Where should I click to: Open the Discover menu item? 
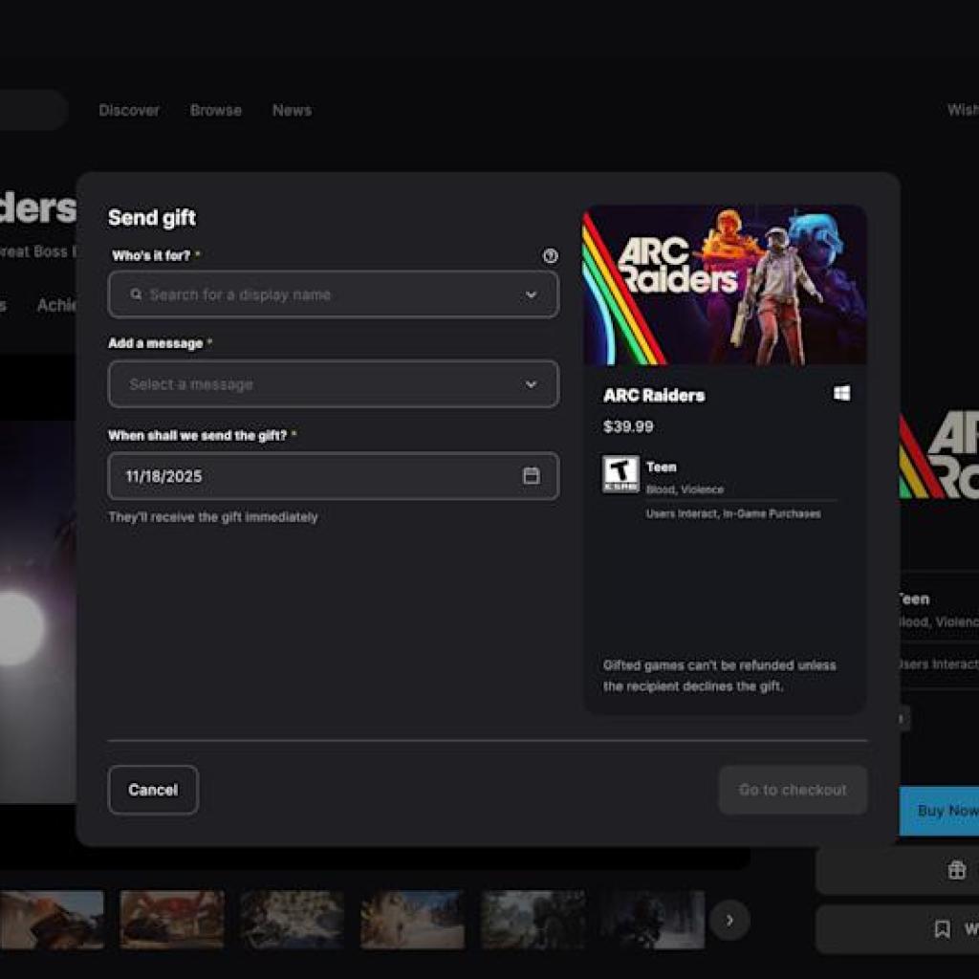[129, 110]
